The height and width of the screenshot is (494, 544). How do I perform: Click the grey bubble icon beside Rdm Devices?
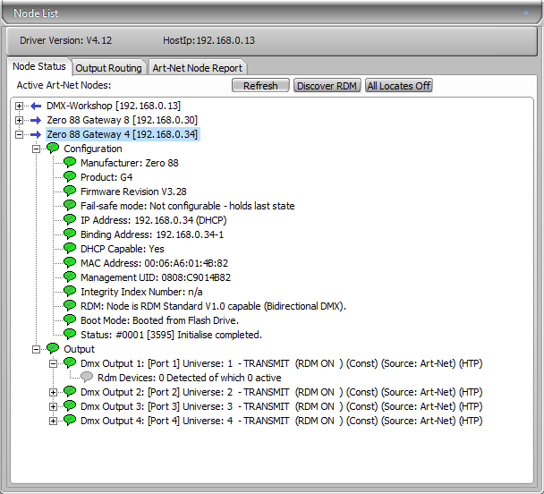pos(87,377)
